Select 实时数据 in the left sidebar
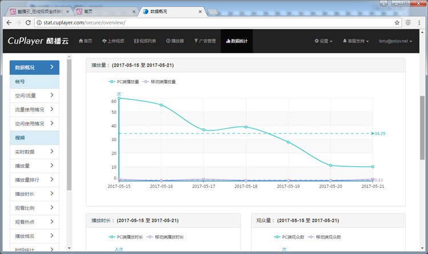 click(x=34, y=151)
